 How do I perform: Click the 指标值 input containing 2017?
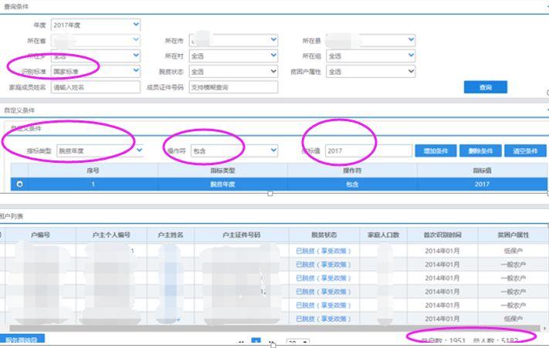[367, 151]
